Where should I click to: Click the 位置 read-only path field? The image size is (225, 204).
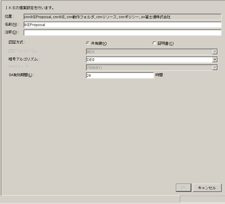pos(123,17)
